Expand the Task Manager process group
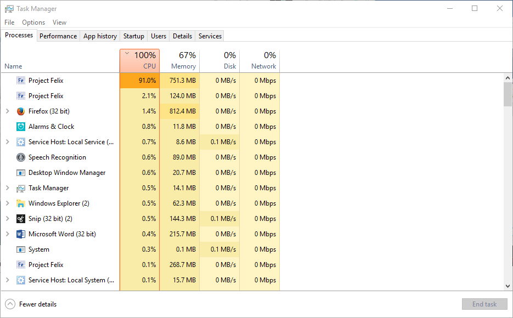Viewport: 513px width, 318px height. tap(8, 188)
